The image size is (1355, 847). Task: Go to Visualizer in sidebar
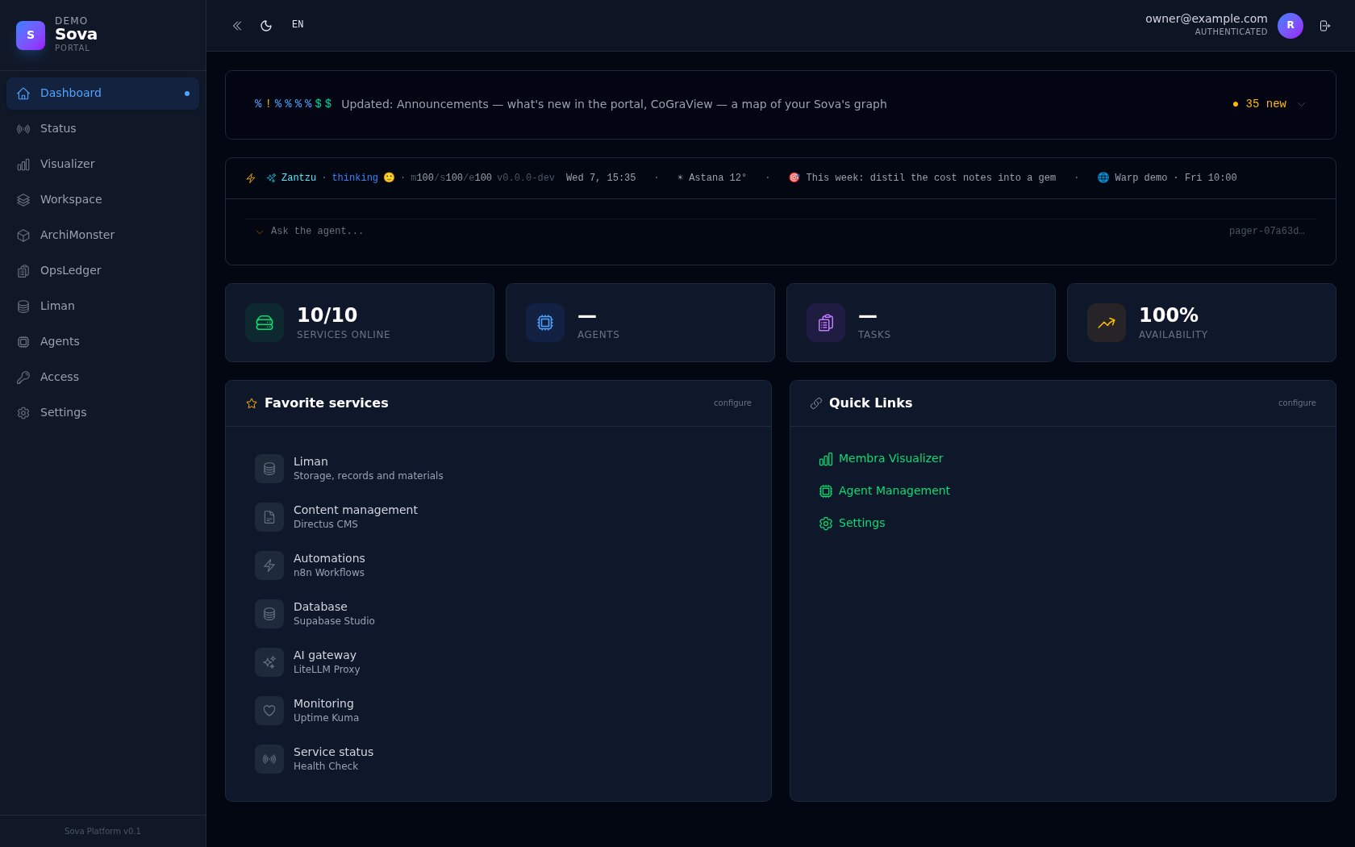pyautogui.click(x=102, y=165)
